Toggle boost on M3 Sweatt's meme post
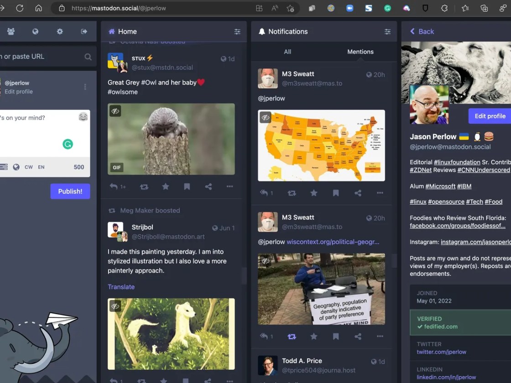 point(292,336)
